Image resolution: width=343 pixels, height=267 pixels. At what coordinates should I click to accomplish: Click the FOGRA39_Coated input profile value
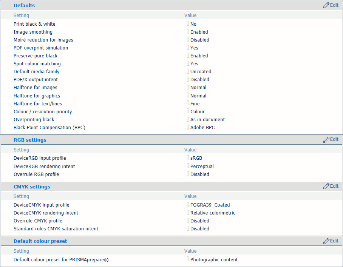click(x=210, y=205)
